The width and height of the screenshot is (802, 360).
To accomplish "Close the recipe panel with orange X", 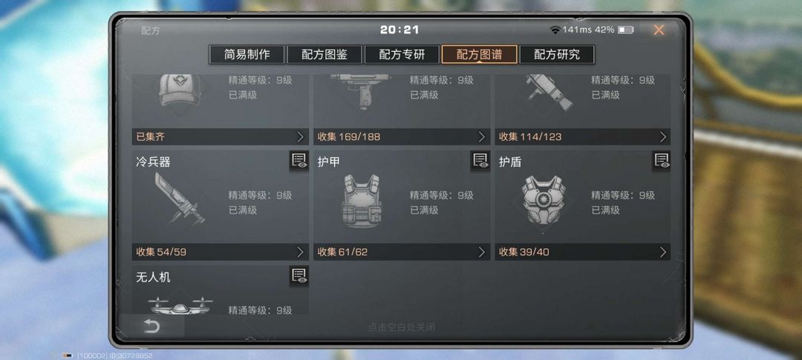I will click(659, 30).
